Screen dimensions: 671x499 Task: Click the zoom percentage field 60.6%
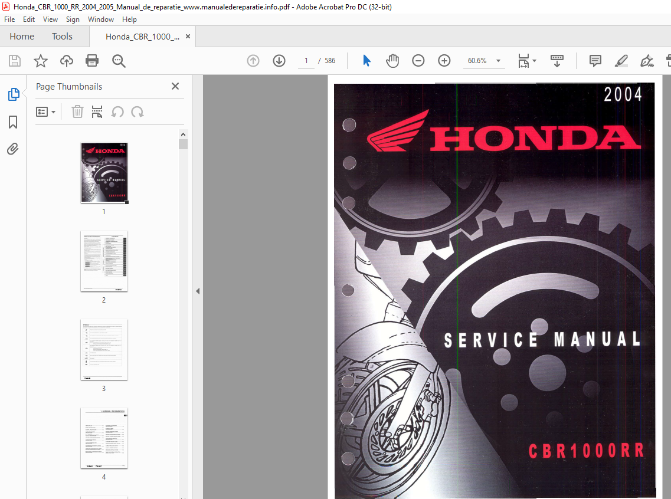pyautogui.click(x=477, y=61)
